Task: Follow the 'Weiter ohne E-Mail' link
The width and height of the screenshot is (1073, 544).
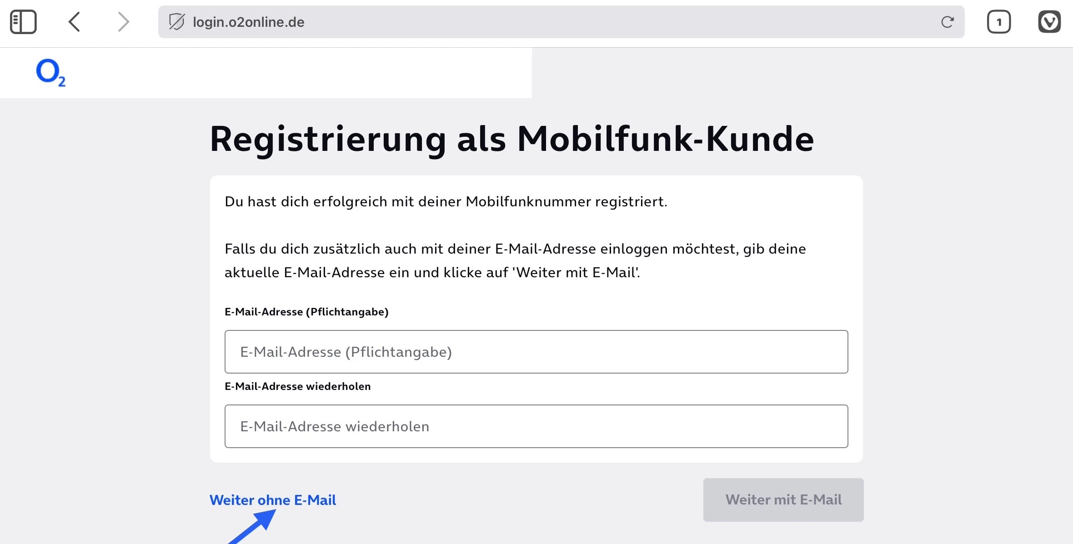Action: (273, 500)
